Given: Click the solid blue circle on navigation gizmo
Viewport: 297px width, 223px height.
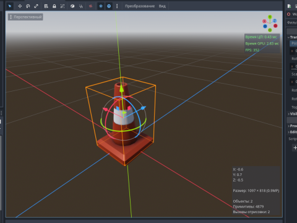Looking at the screenshot, I should [265, 26].
